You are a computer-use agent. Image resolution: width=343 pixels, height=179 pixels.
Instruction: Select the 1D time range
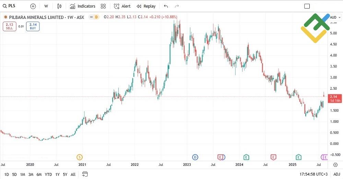[x=7, y=175]
